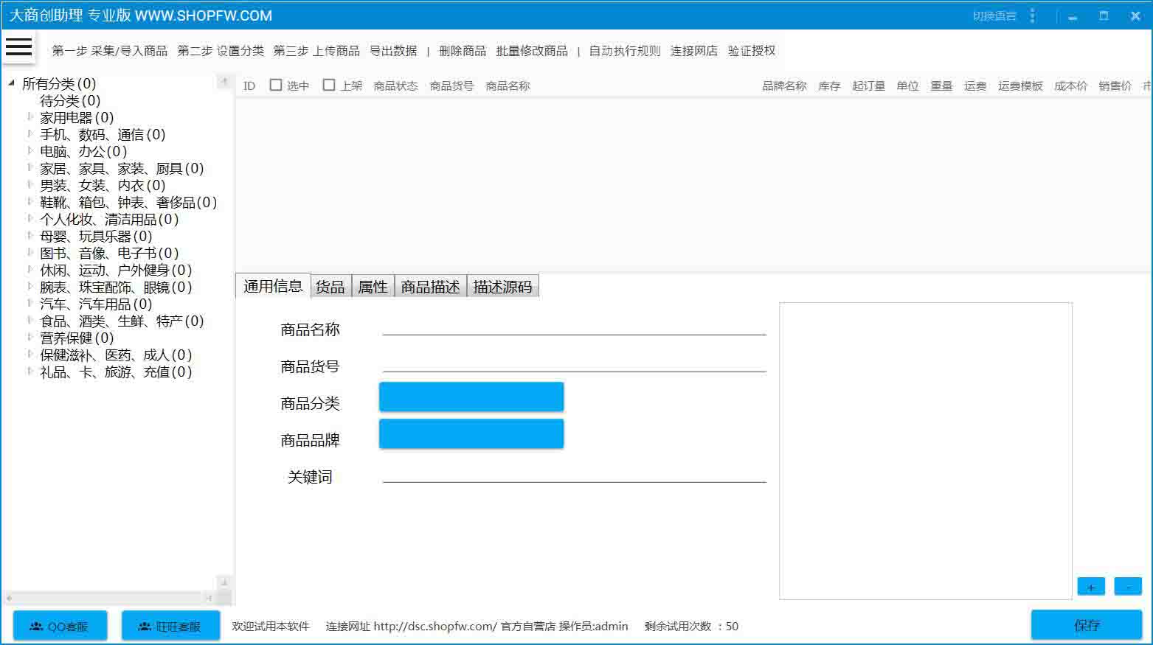1153x645 pixels.
Task: Click the 起订量 column header
Action: (868, 86)
